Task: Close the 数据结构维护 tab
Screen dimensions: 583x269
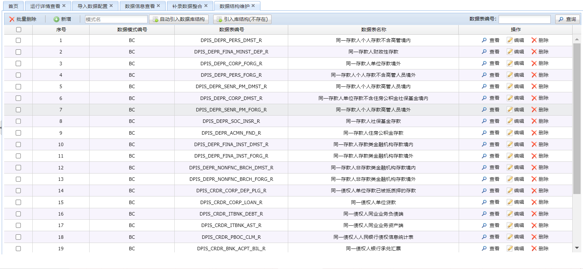Action: tap(253, 6)
